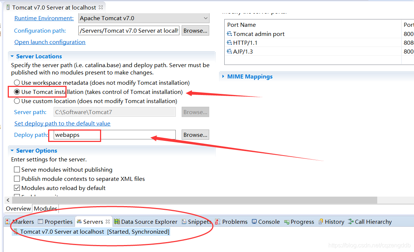Click the editor horizontal scrollbar thumb
The height and width of the screenshot is (252, 414).
[x=194, y=200]
